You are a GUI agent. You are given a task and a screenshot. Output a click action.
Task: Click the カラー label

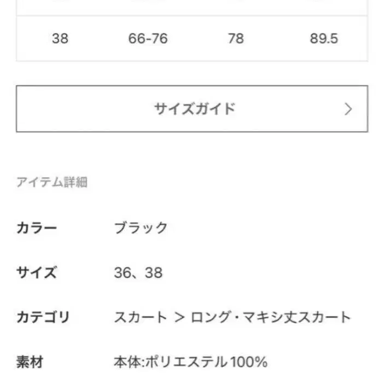coord(37,227)
